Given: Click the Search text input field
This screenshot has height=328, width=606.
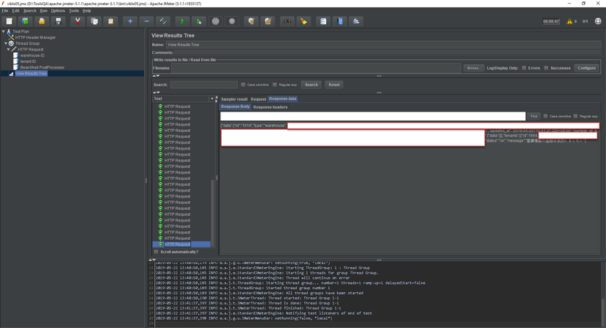Looking at the screenshot, I should (203, 85).
